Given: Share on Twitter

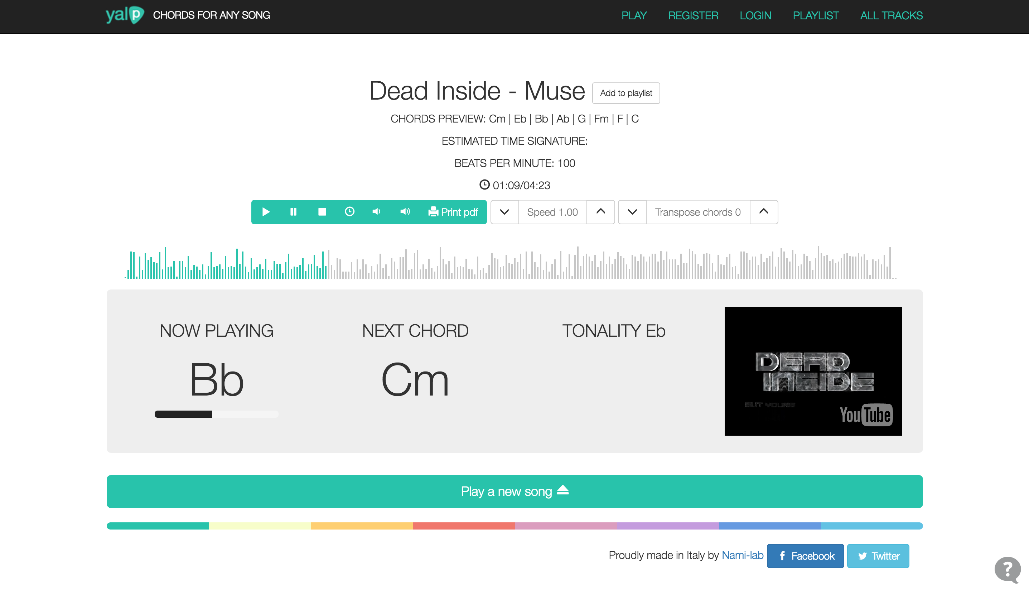Looking at the screenshot, I should click(x=878, y=556).
